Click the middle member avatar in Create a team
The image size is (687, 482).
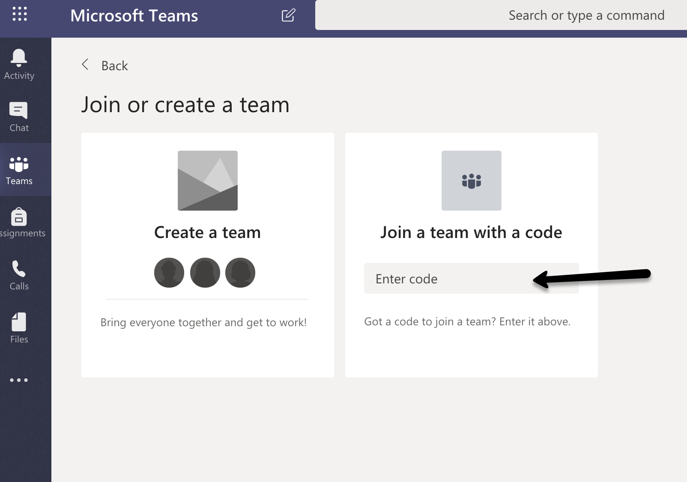205,273
